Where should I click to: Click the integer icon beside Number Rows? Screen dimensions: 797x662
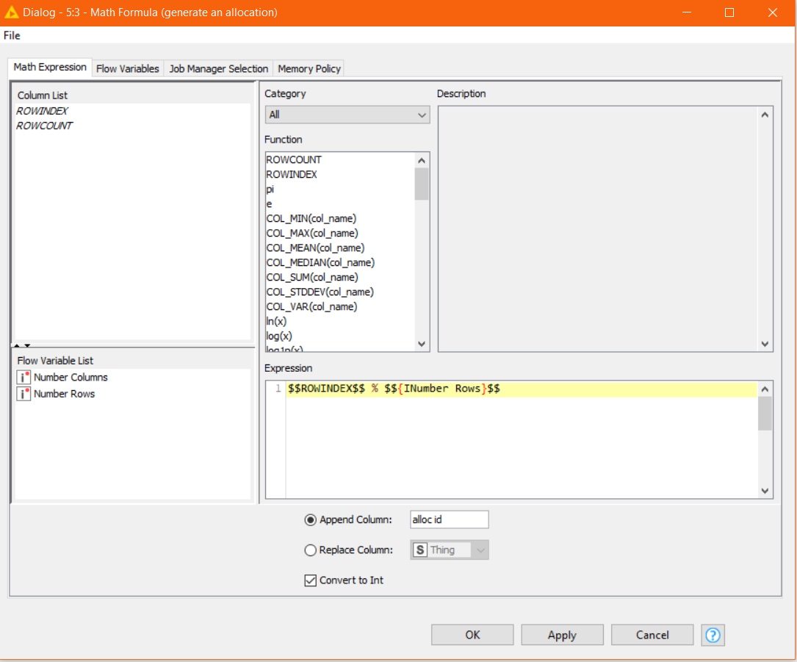click(x=24, y=394)
